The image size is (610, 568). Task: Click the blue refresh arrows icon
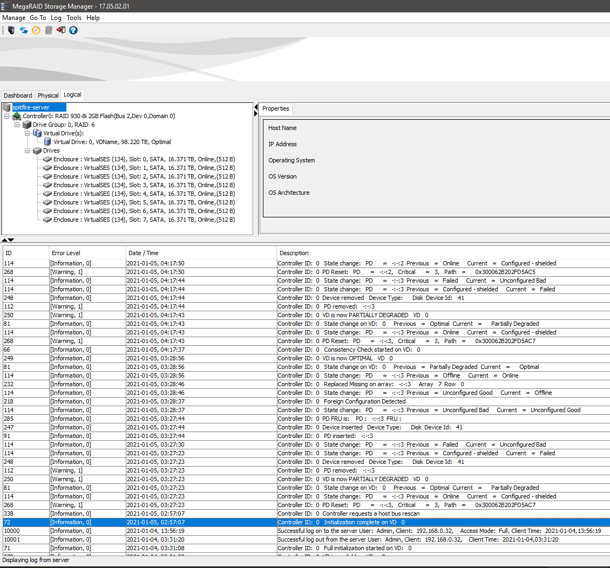(24, 30)
